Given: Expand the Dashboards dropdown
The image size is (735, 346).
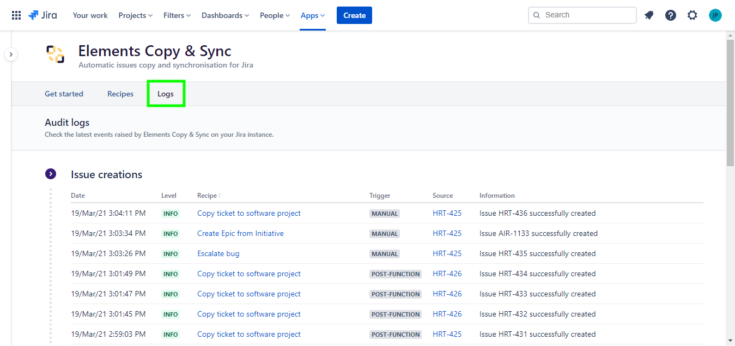Looking at the screenshot, I should (x=225, y=15).
